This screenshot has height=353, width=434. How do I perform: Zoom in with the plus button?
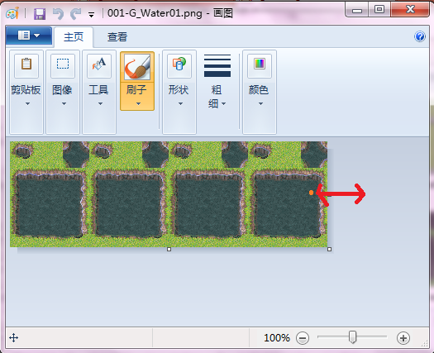click(x=403, y=338)
